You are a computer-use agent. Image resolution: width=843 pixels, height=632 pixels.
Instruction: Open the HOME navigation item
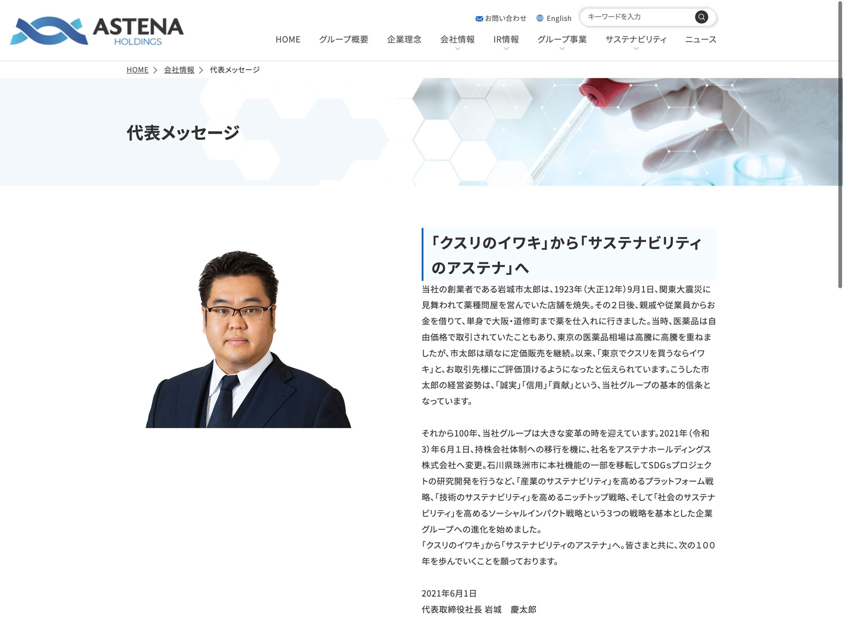[288, 39]
